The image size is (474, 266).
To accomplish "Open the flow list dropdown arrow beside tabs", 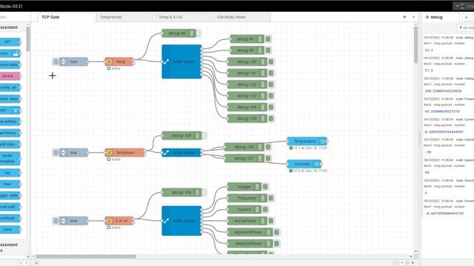I will point(413,17).
